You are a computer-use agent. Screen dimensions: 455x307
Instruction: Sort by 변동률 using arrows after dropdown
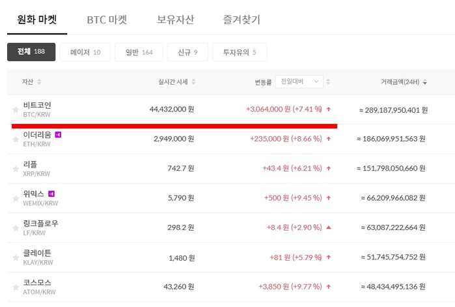tap(328, 82)
